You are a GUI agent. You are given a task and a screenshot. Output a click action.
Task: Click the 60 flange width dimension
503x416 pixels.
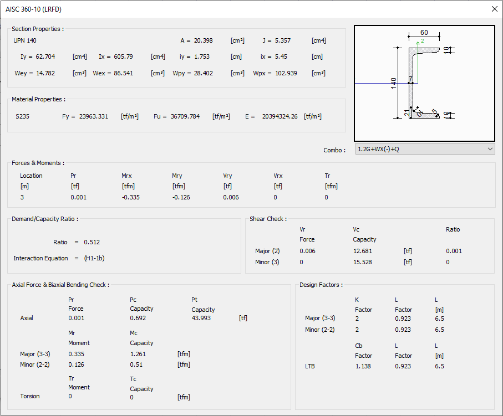coord(424,33)
